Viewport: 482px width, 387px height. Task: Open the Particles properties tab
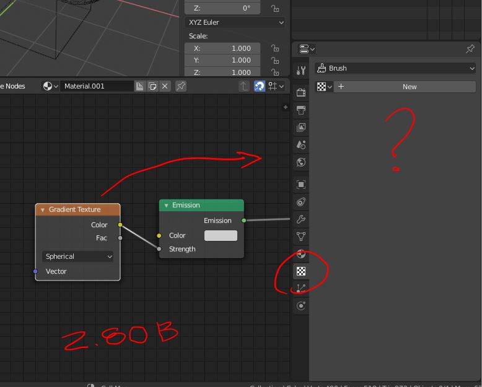pos(301,289)
